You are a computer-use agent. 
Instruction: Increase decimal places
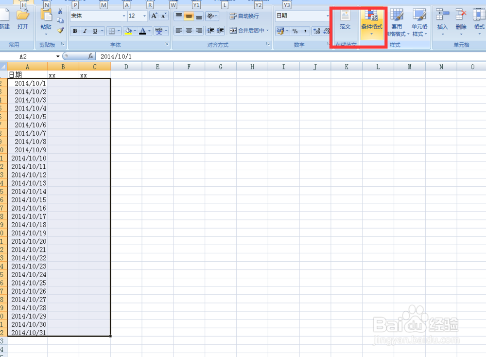coord(317,31)
